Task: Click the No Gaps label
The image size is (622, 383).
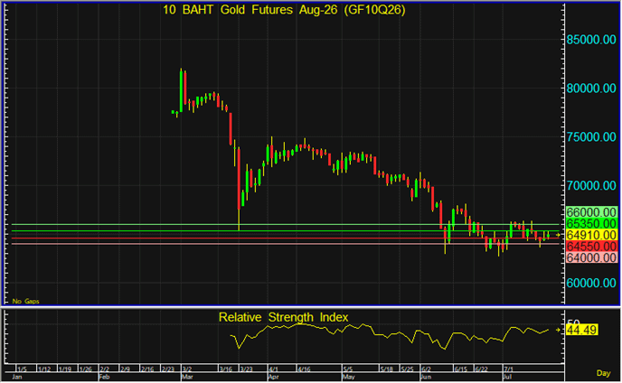Action: point(26,302)
